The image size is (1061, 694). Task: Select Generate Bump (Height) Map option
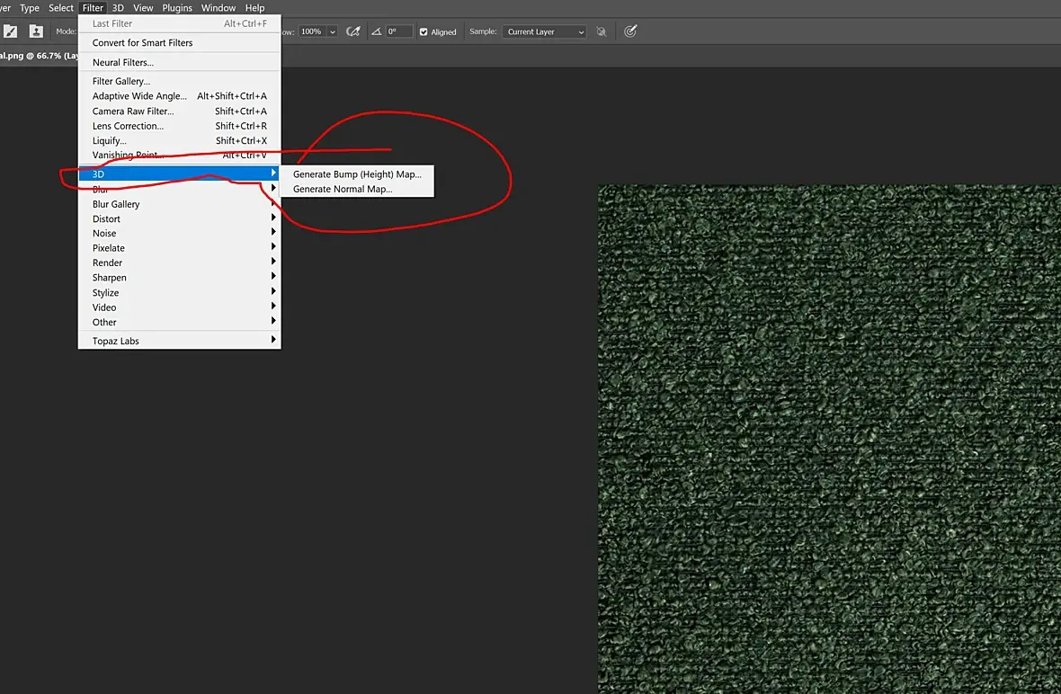pyautogui.click(x=357, y=174)
